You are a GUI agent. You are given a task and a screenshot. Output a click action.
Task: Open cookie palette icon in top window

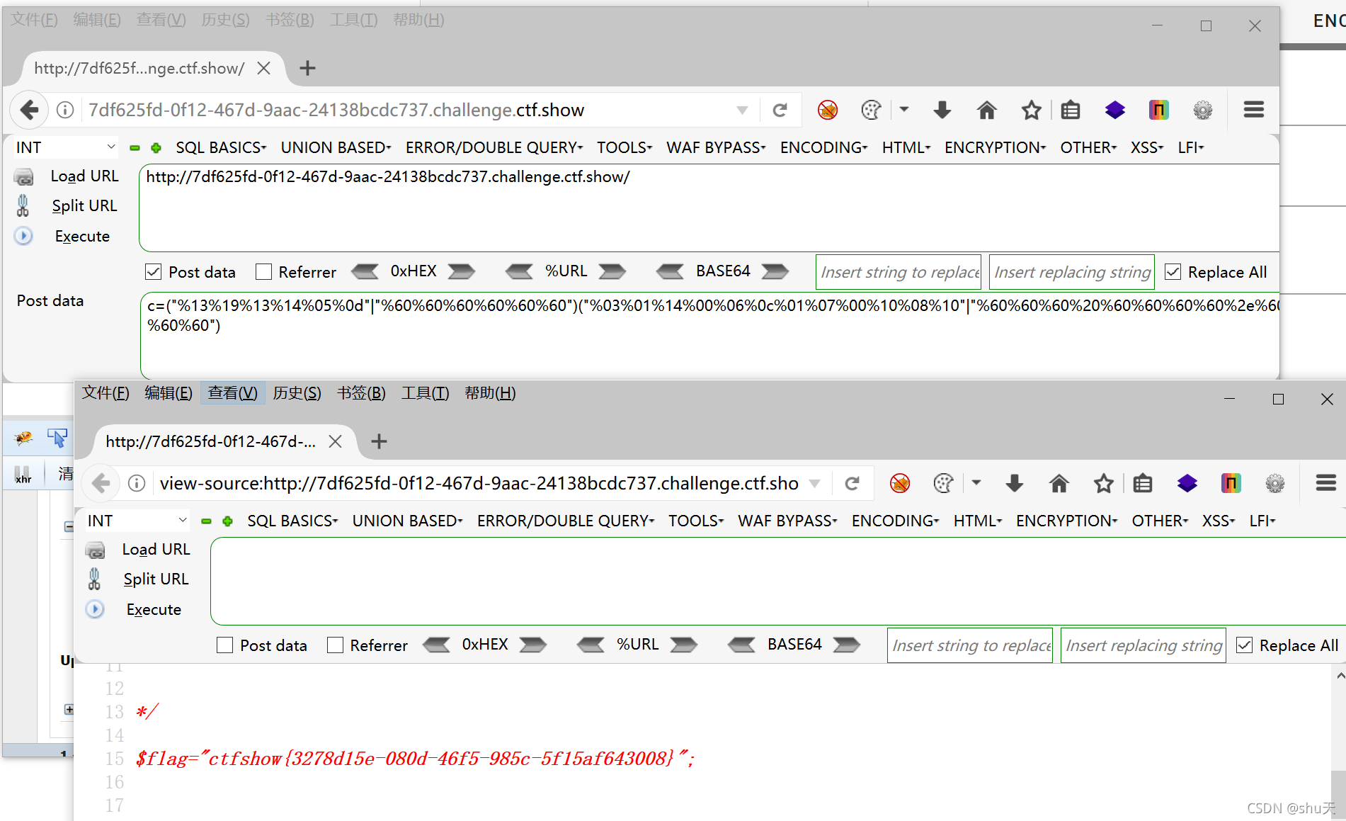pos(871,110)
